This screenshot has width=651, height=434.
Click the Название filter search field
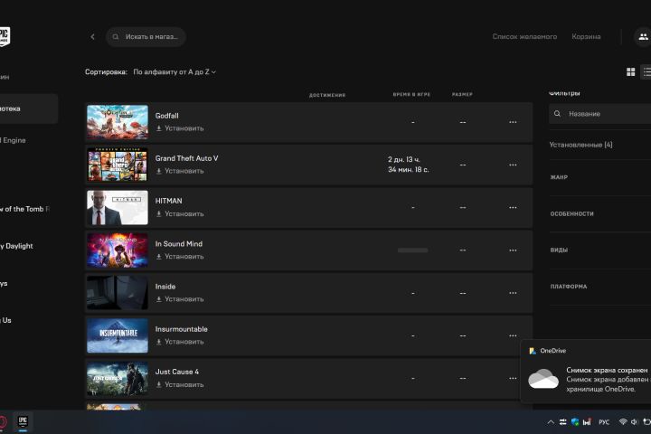[600, 114]
